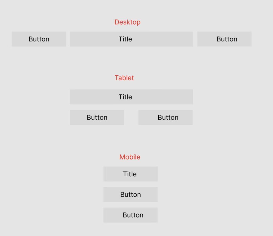Click the left Button in the Desktop row

[x=39, y=39]
